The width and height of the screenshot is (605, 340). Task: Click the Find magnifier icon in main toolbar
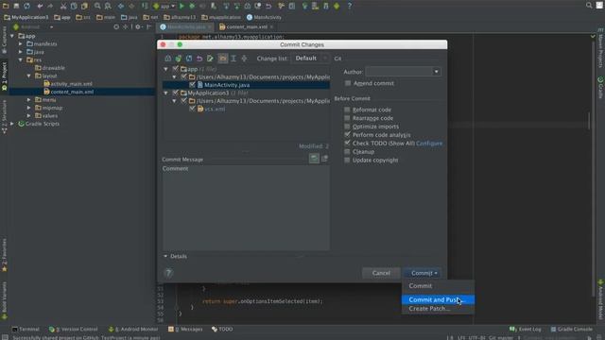pos(97,6)
